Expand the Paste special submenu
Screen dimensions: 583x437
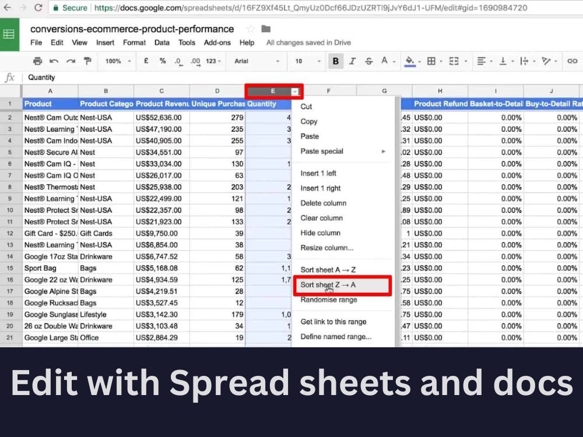383,151
